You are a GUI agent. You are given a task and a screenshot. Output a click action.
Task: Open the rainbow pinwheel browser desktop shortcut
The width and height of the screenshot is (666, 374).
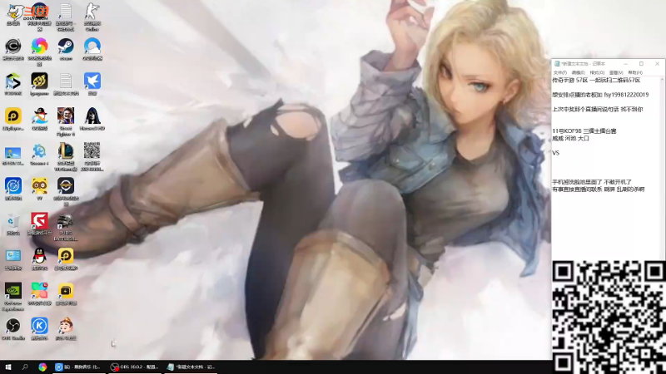[x=39, y=46]
